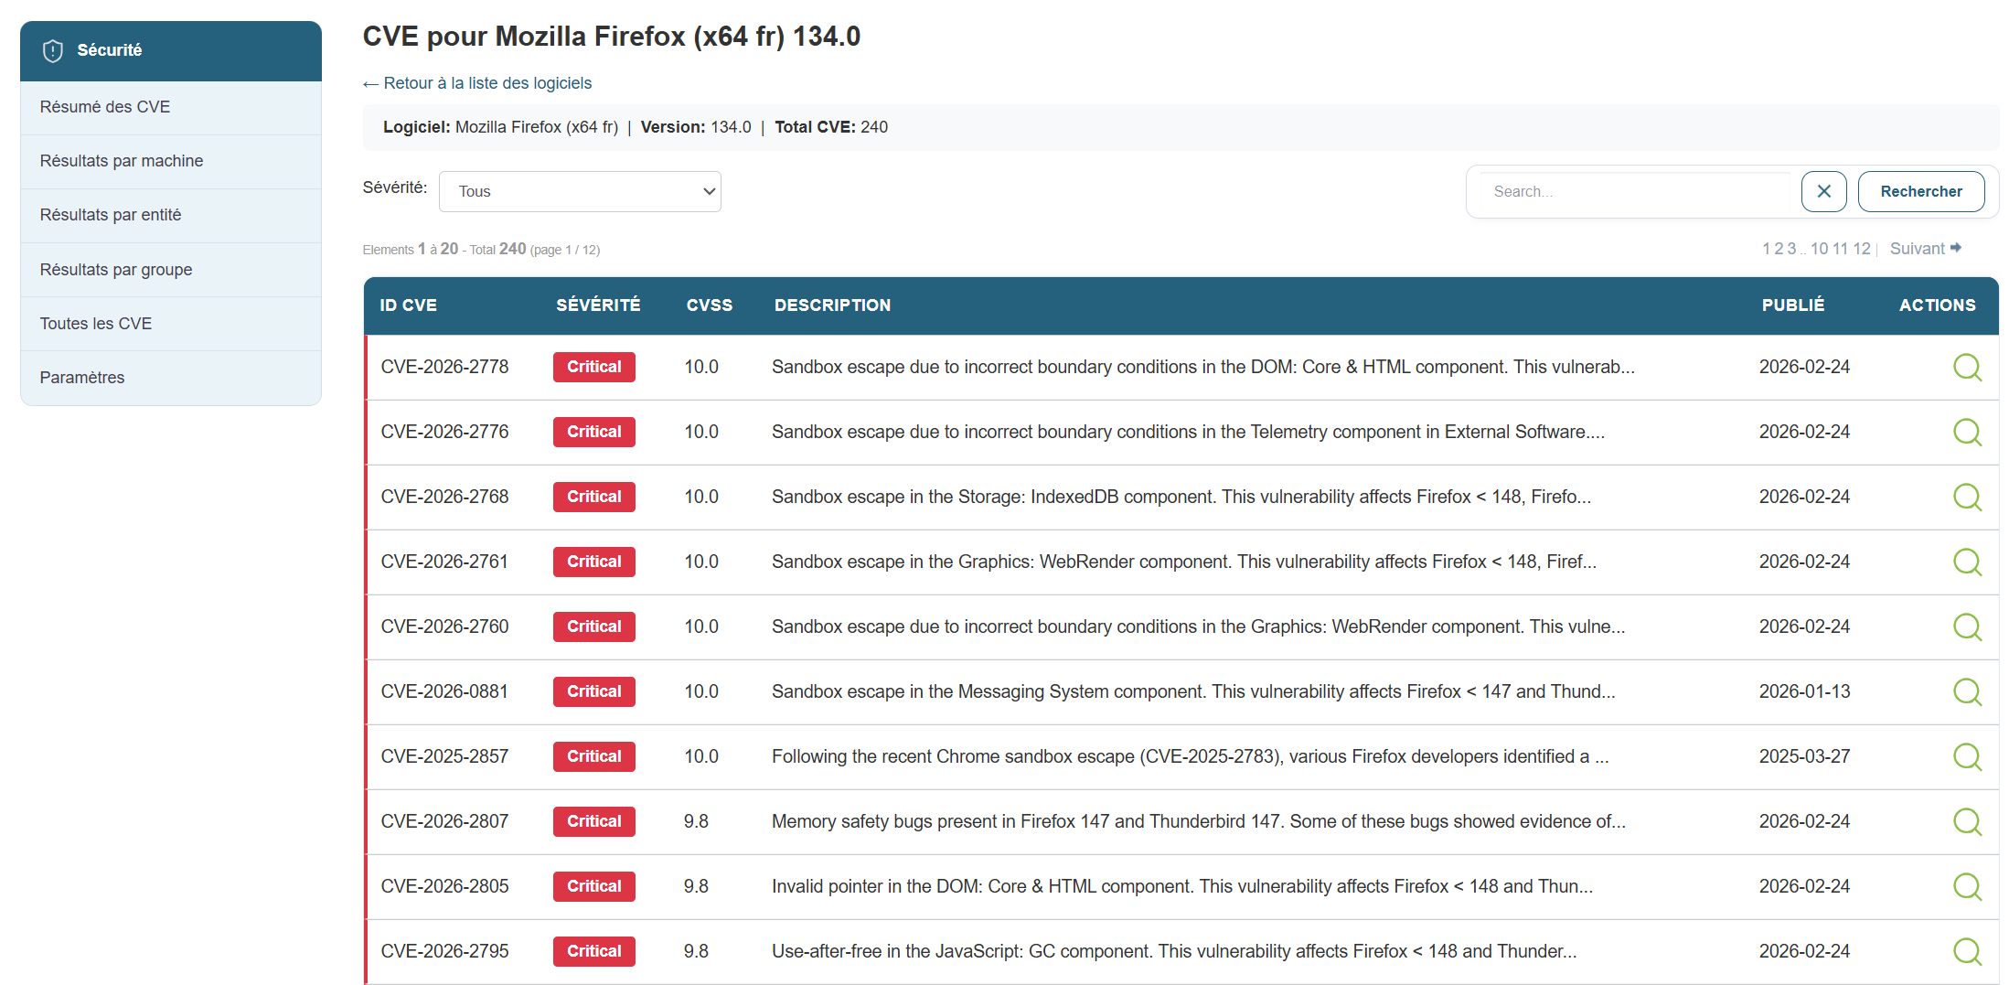
Task: Show CVE-2025-2857 details with magnifier icon
Action: [x=1966, y=757]
